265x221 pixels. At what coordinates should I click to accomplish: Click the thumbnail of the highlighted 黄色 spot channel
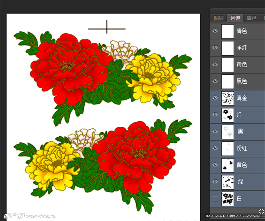click(x=228, y=165)
